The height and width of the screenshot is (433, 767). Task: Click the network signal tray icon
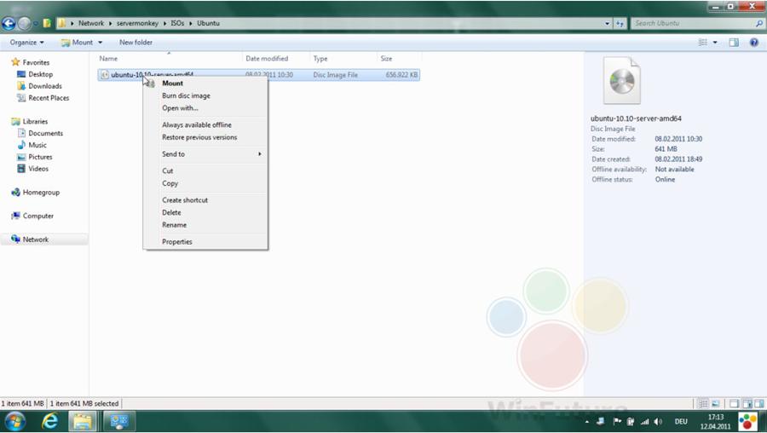645,421
